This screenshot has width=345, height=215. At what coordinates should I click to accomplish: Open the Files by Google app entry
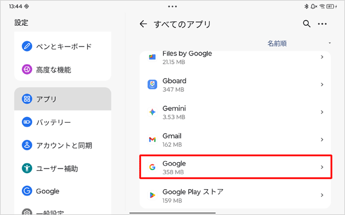pyautogui.click(x=235, y=58)
